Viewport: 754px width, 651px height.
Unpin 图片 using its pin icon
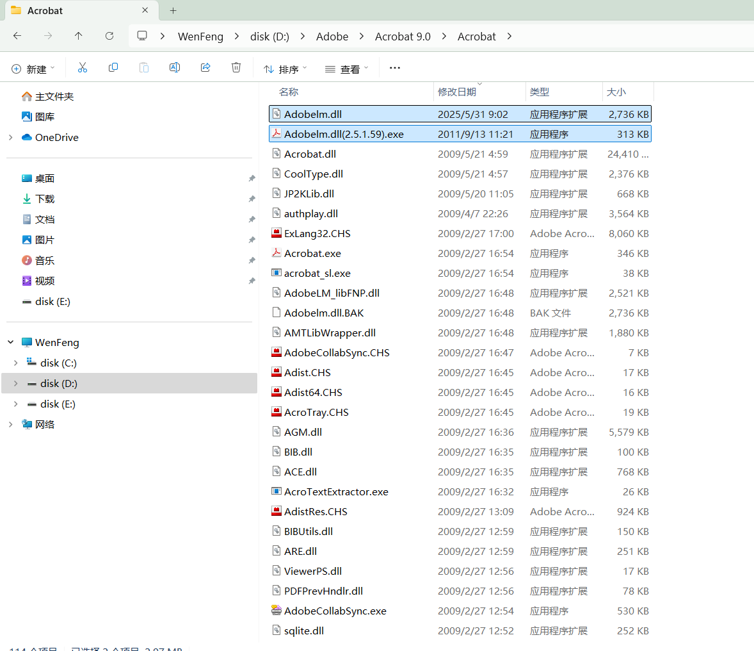(252, 240)
